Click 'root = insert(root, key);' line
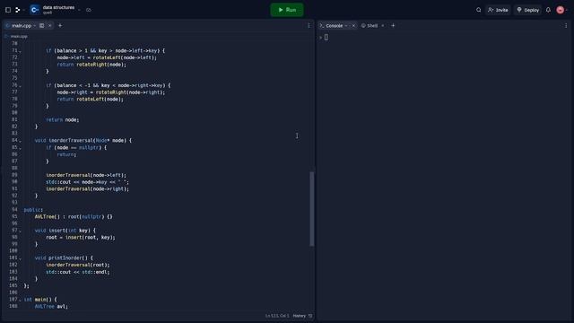574x323 pixels. coord(81,237)
